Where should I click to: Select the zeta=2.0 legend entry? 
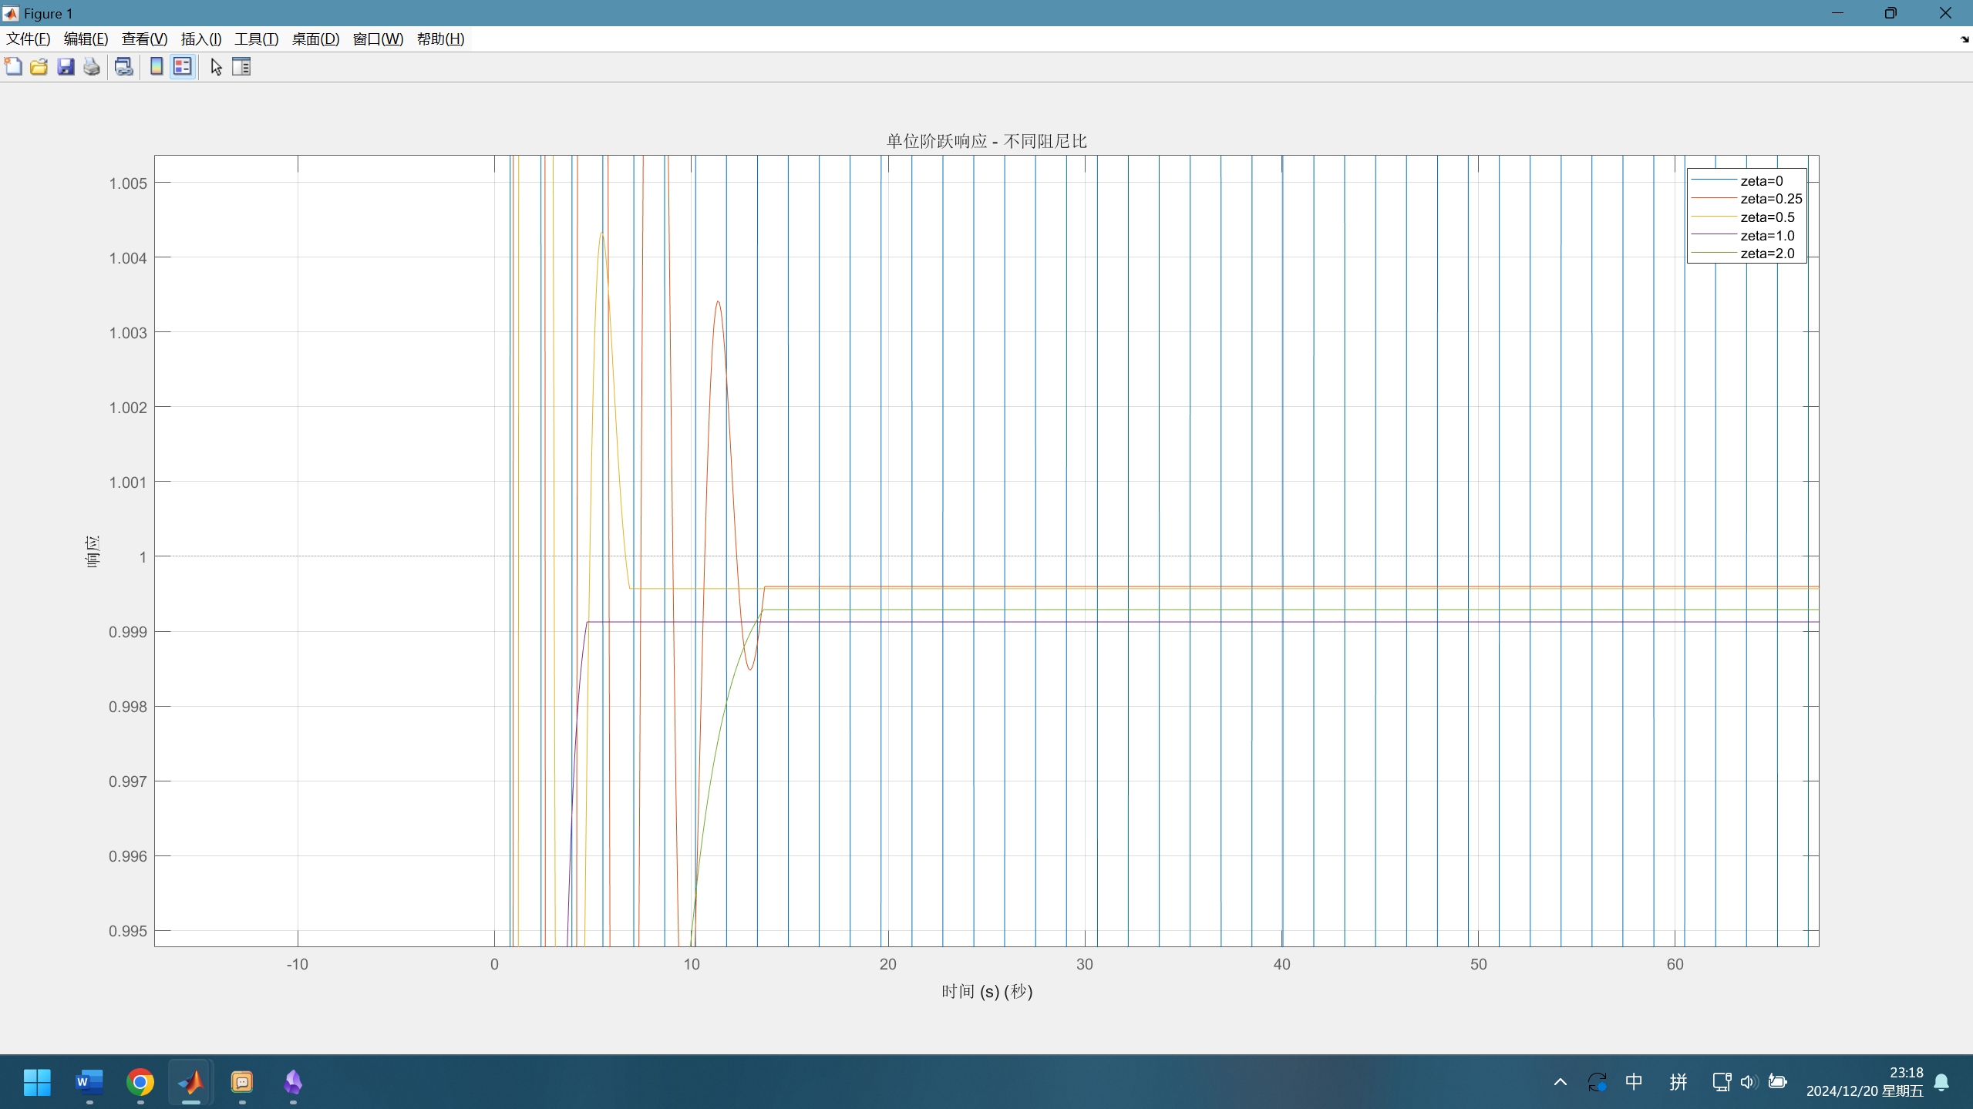(x=1766, y=254)
